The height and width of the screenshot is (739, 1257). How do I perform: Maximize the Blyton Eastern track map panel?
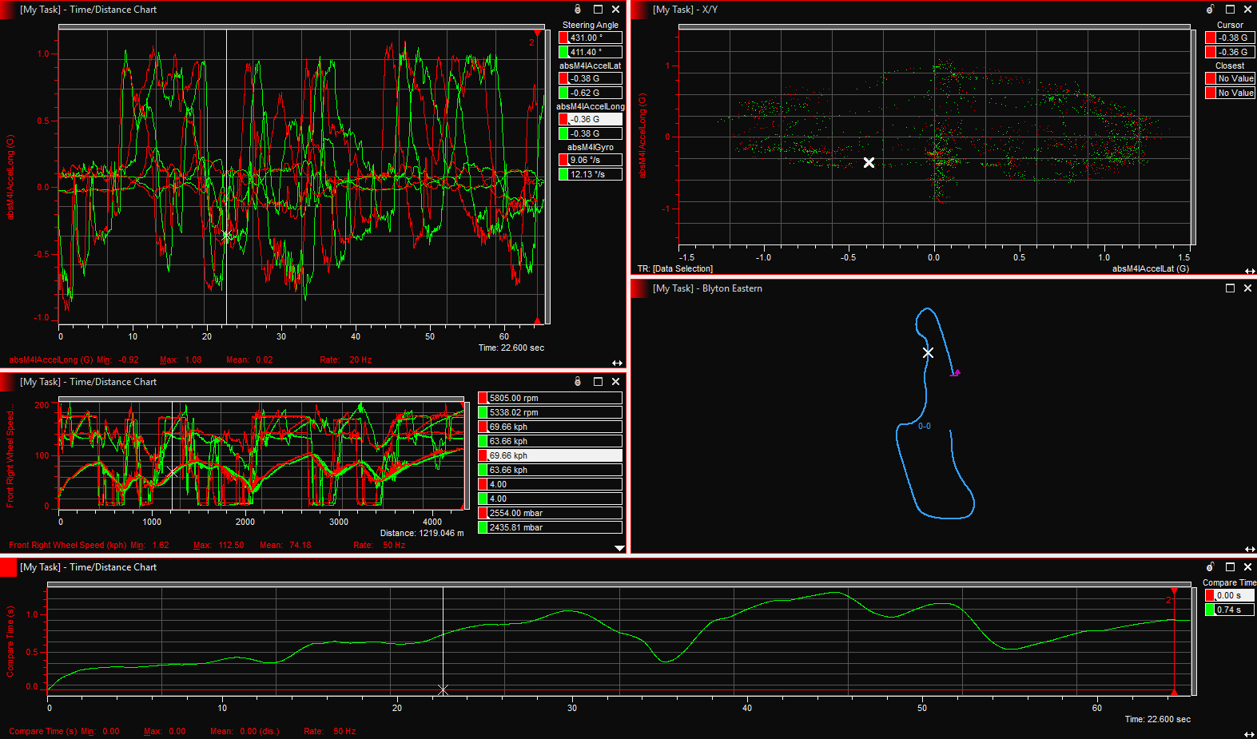[x=1230, y=288]
